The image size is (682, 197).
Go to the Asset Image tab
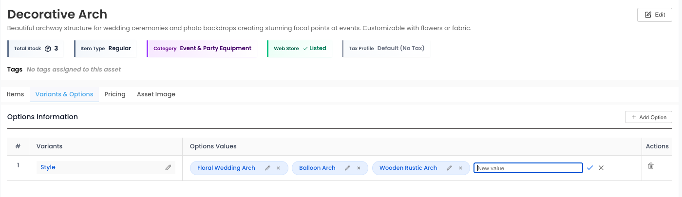(x=156, y=94)
